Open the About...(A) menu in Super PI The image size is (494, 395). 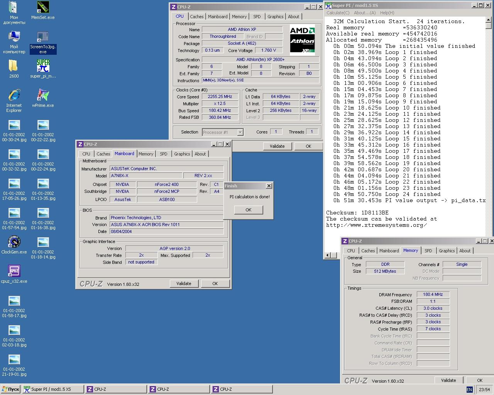(x=365, y=13)
